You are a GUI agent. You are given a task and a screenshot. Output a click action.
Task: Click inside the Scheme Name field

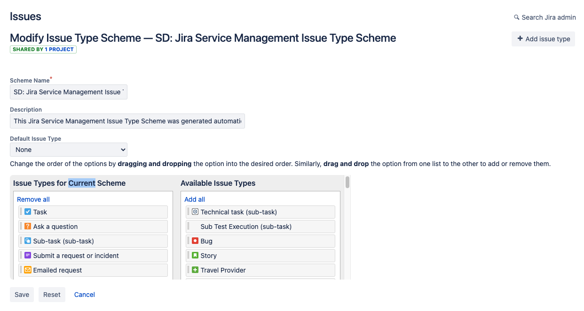(68, 92)
